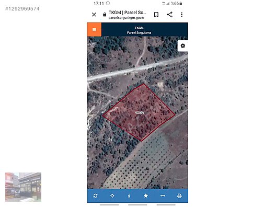The width and height of the screenshot is (276, 207).
Task: Open map settings gear
Action: [x=183, y=46]
